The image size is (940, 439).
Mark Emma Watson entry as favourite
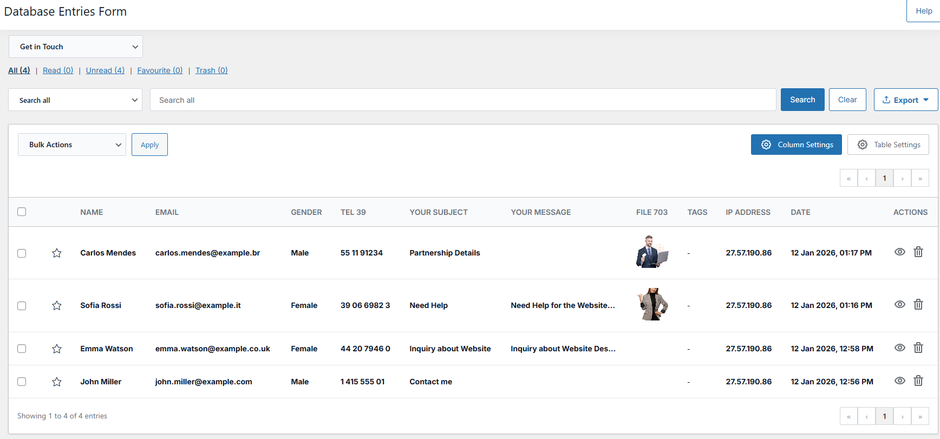(x=57, y=349)
